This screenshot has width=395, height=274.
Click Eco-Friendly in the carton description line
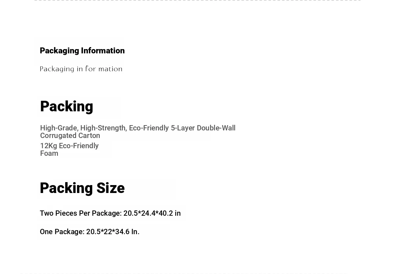tap(149, 128)
